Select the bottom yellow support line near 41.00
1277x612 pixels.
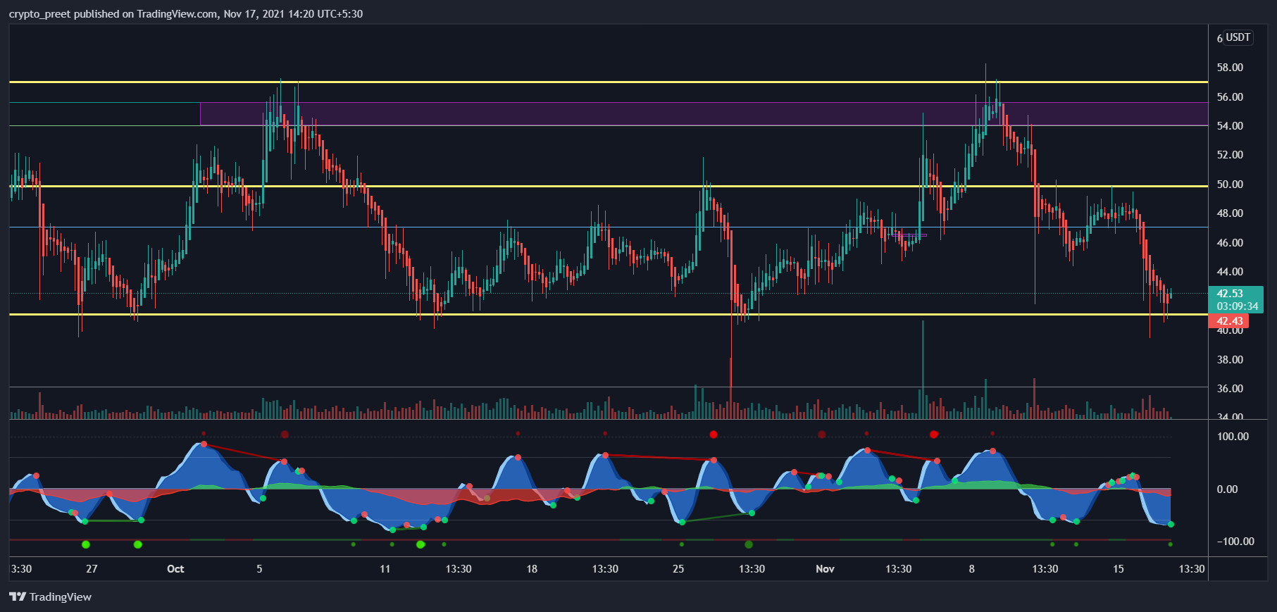(609, 314)
